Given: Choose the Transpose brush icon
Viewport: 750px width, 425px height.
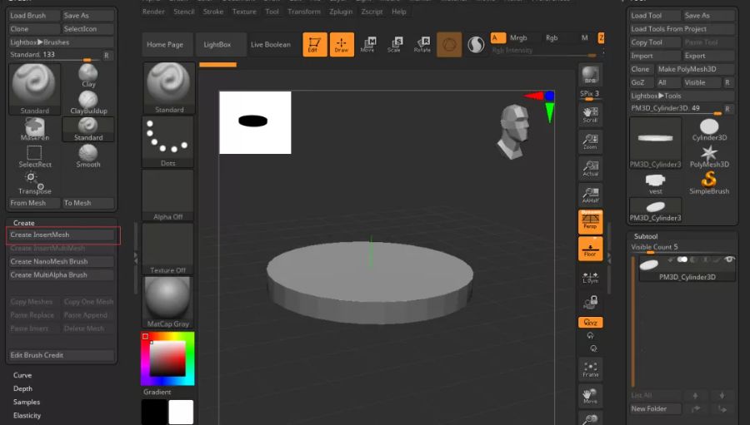Looking at the screenshot, I should click(x=34, y=183).
